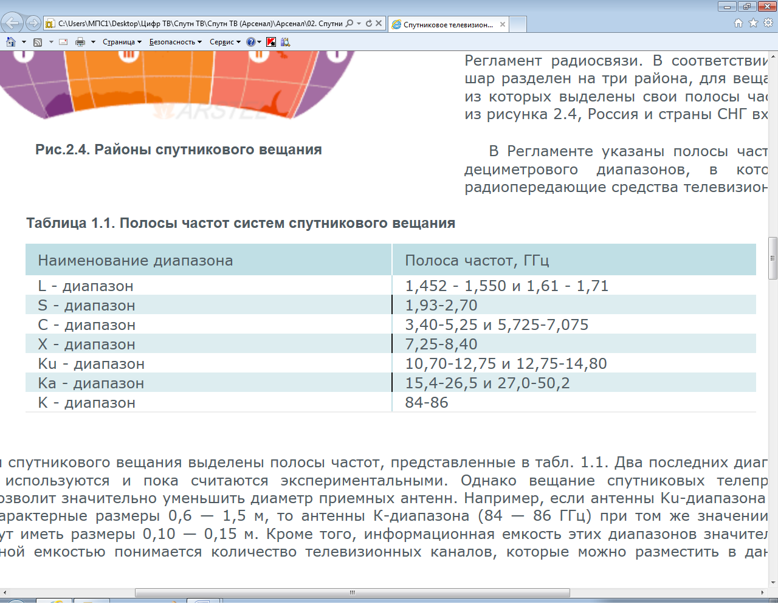Open the Tools gear menu
Screen dimensions: 778x604
tap(768, 23)
